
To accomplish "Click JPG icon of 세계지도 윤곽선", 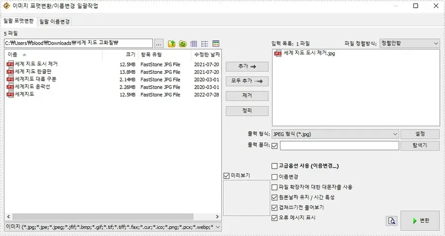I will coord(10,87).
